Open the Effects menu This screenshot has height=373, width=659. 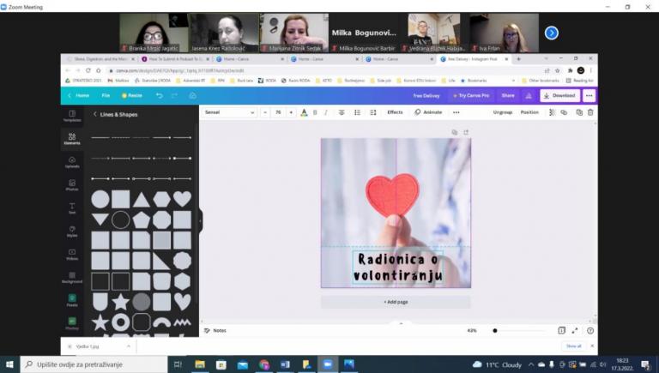click(395, 112)
